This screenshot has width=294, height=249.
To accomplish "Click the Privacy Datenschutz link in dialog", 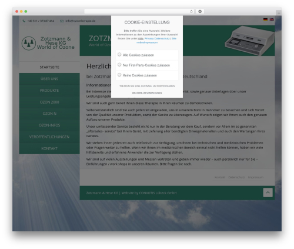I will (x=157, y=38).
